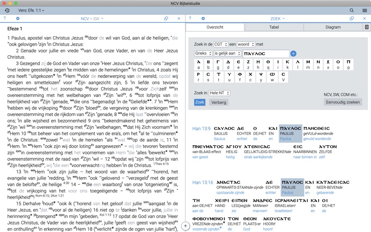
Task: Click the ΙCΡΑΗΛΕΙΤΑΙ word in results
Action: (x=292, y=200)
